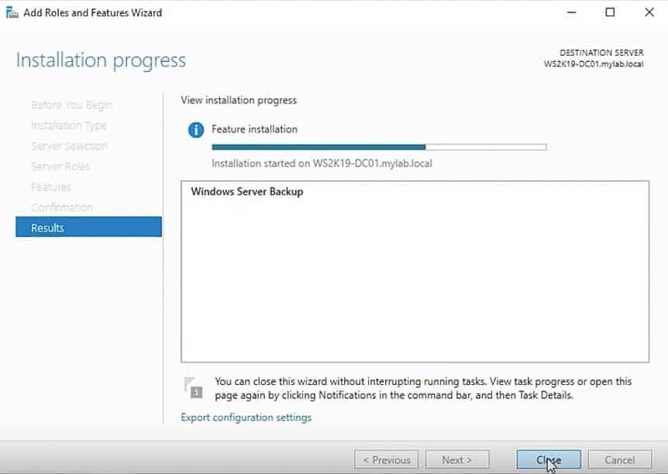Select the Installation Type step
Viewport: 668px width, 474px height.
69,125
